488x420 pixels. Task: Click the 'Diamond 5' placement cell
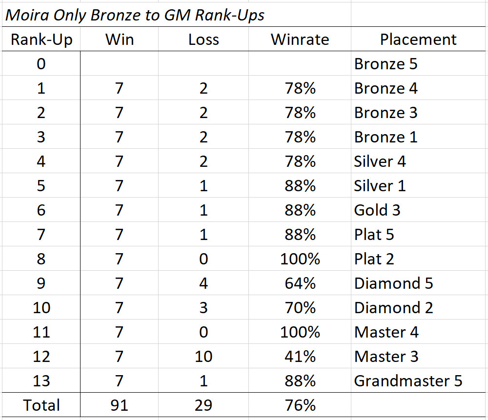click(x=418, y=283)
